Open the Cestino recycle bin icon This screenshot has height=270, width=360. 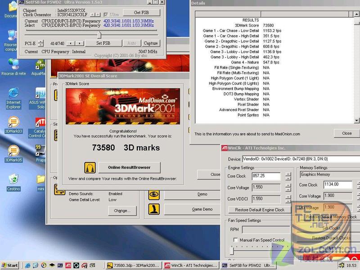coord(13,182)
